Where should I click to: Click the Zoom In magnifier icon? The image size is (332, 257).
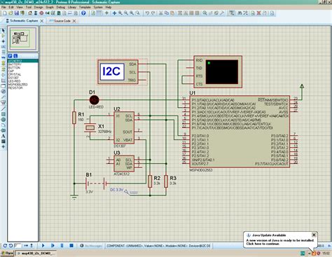(x=120, y=13)
